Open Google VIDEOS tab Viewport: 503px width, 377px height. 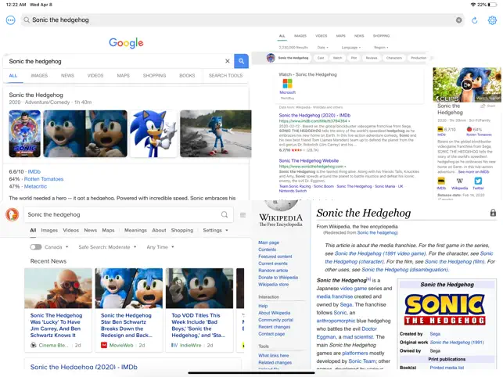point(95,76)
